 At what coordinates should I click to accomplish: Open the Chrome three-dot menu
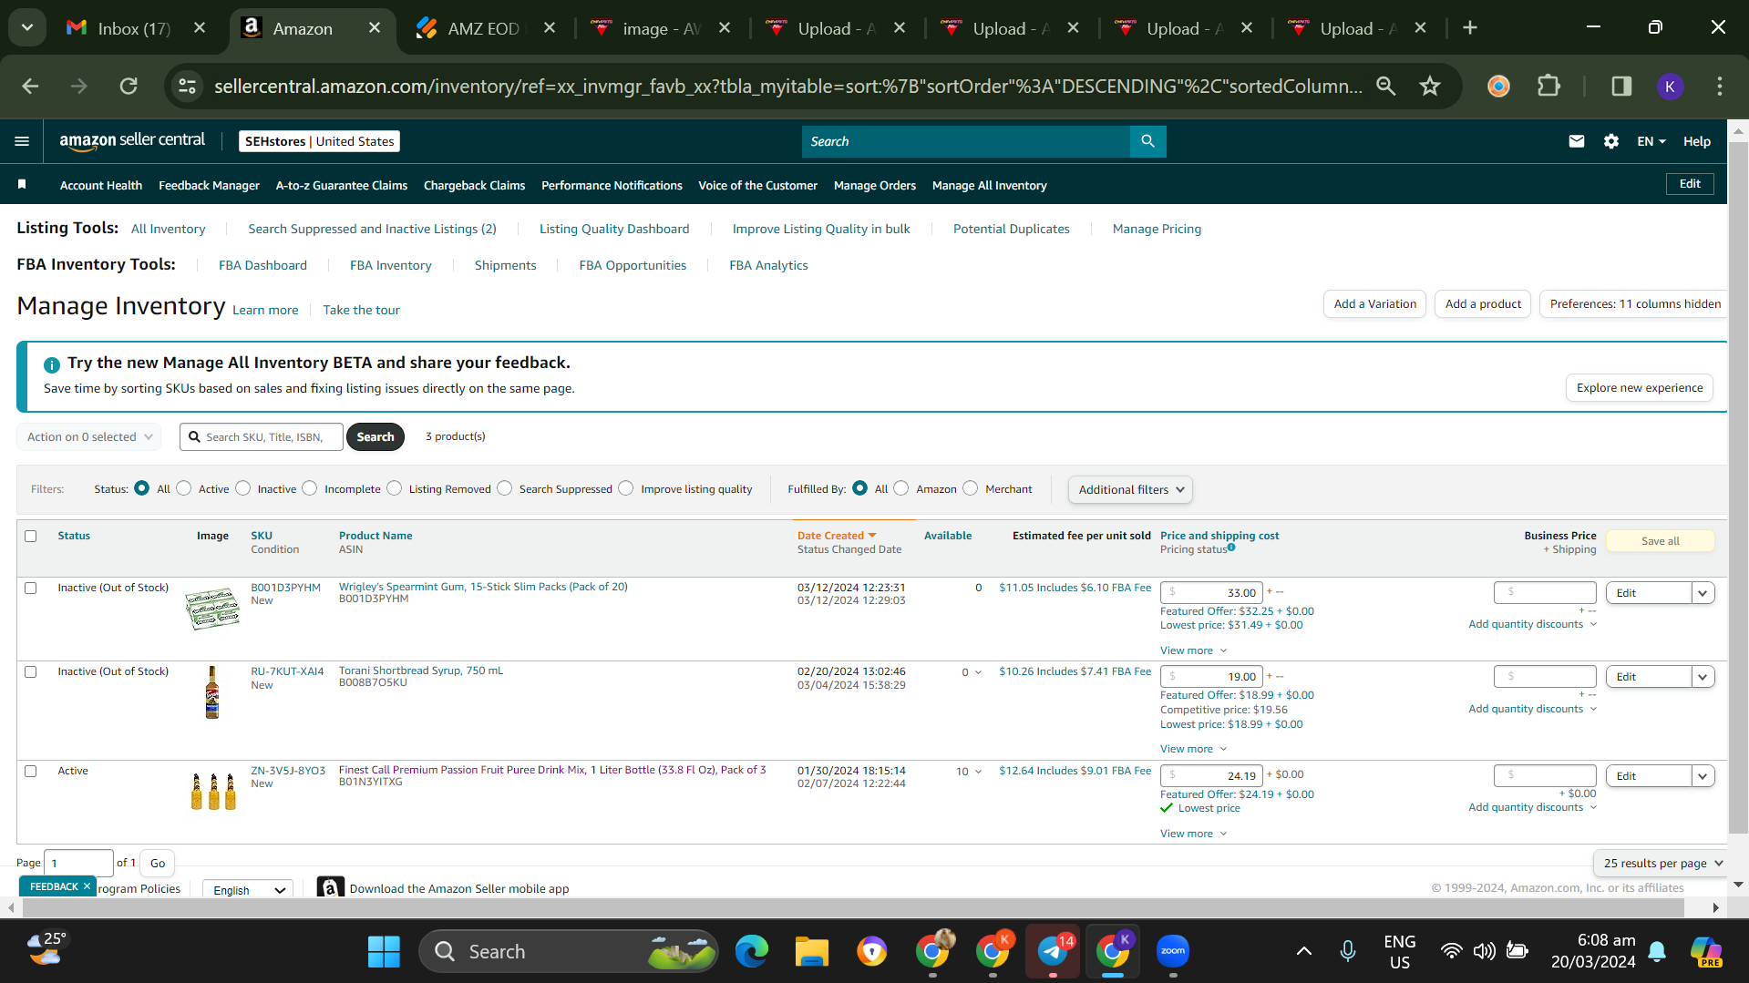pyautogui.click(x=1719, y=87)
